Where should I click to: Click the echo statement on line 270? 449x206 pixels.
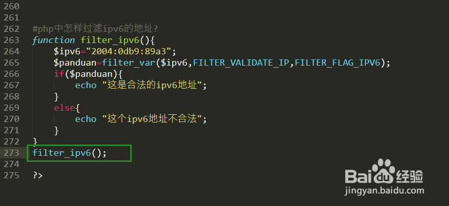86,119
